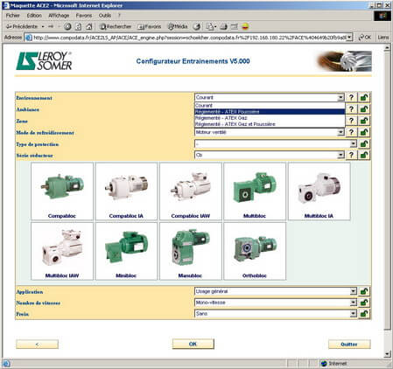Toggle the Frein lock icon

[x=363, y=314]
